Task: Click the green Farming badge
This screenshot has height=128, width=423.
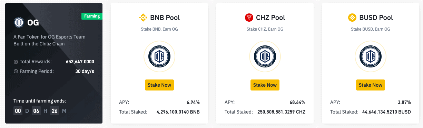Action: (x=92, y=16)
